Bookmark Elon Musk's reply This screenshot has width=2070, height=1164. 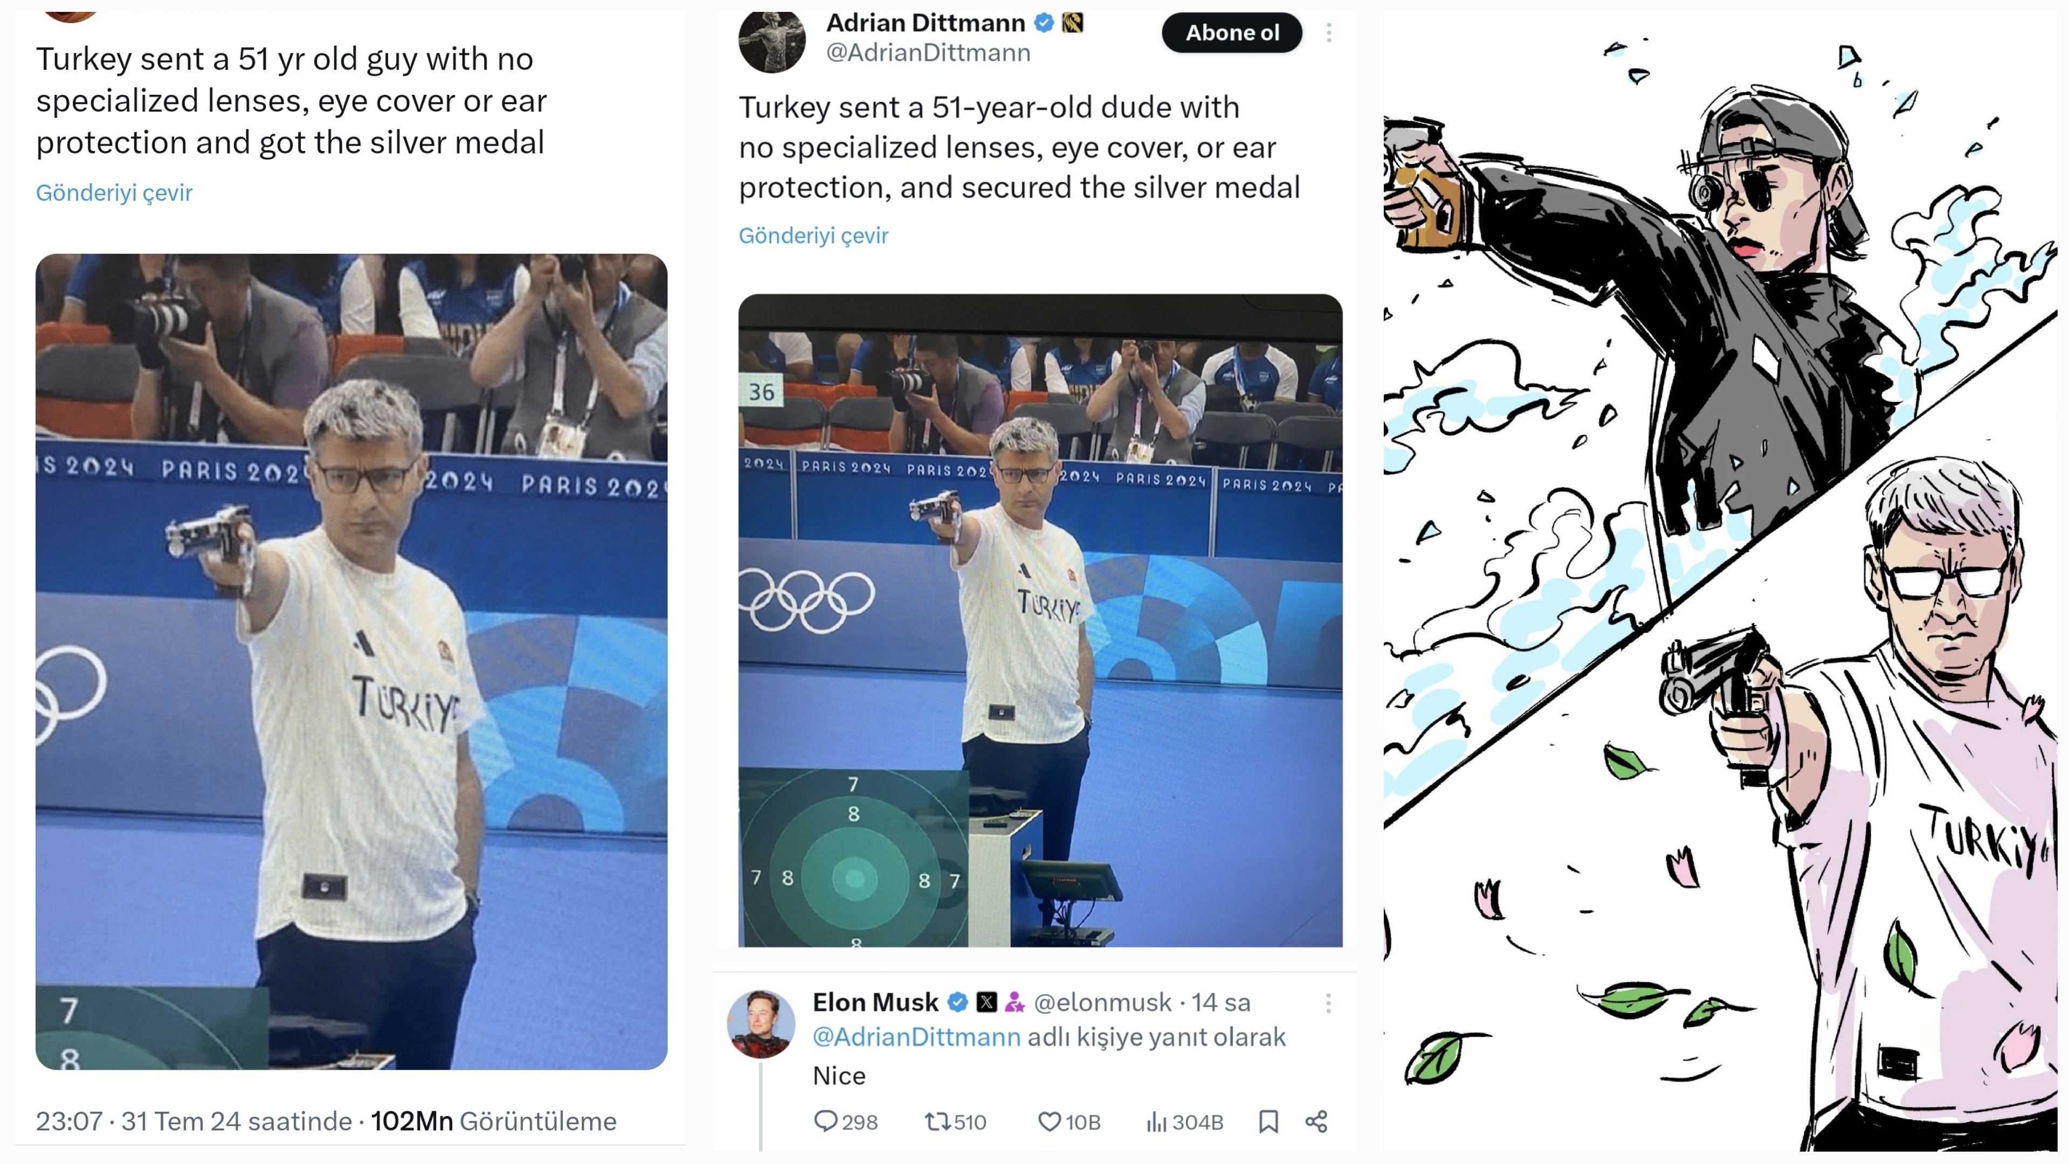point(1268,1121)
